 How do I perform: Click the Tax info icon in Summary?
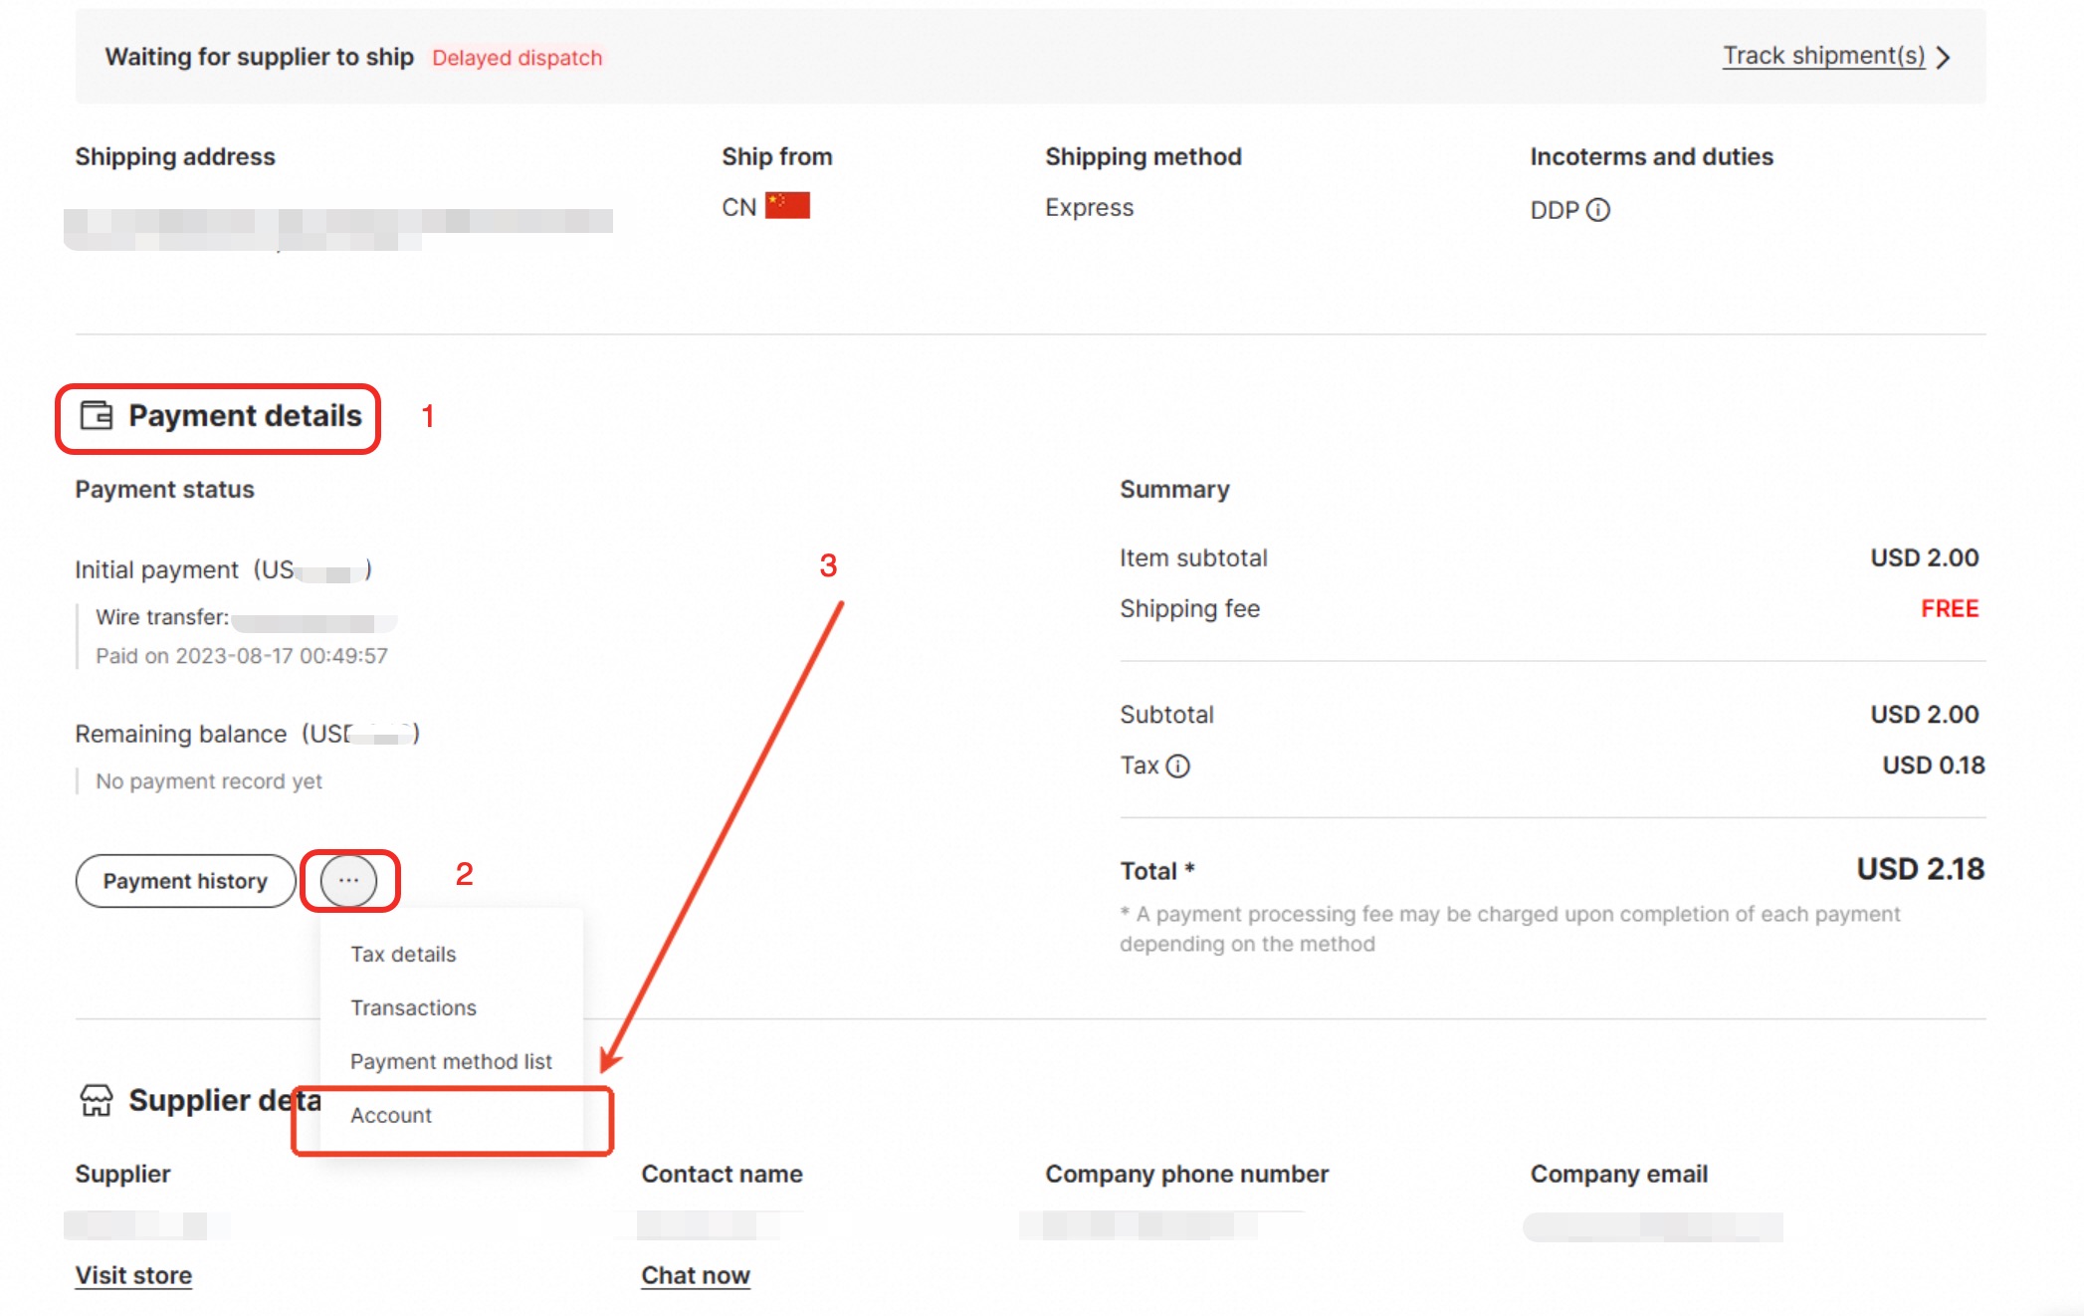tap(1177, 766)
